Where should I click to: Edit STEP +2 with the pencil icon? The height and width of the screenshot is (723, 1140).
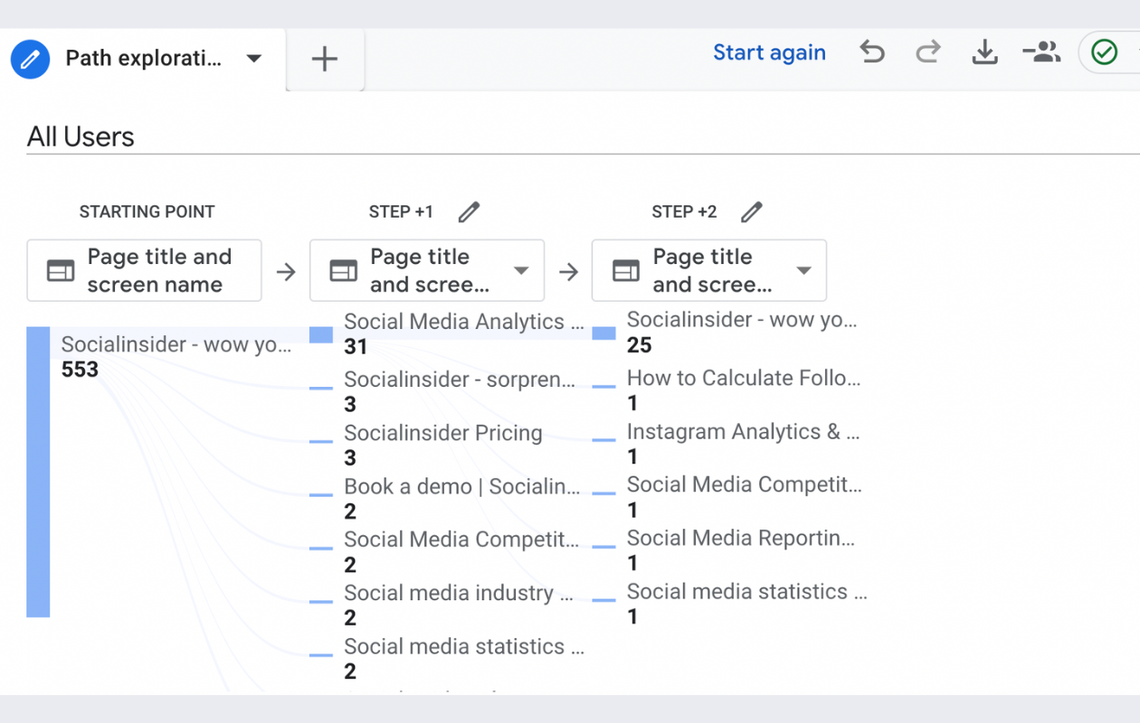click(751, 212)
